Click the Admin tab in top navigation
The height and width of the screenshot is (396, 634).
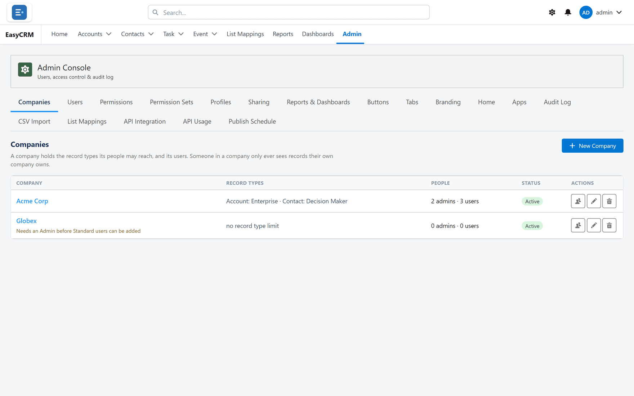pyautogui.click(x=352, y=34)
